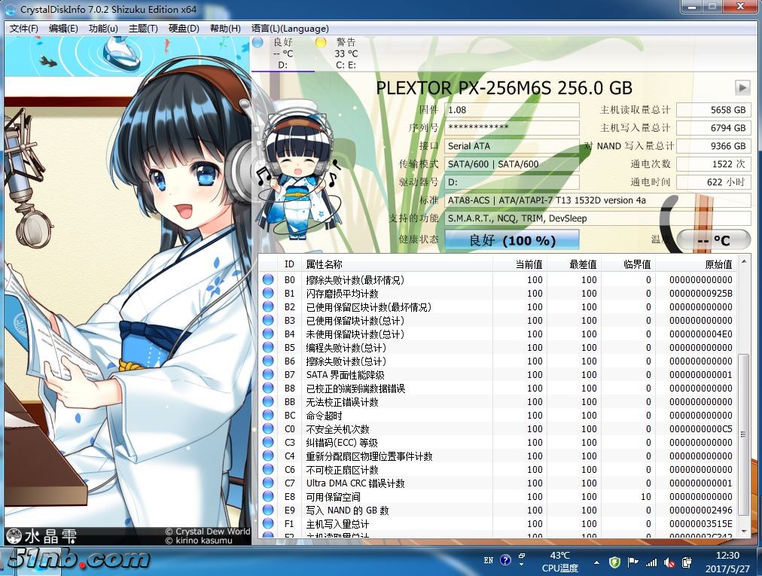Image resolution: width=762 pixels, height=576 pixels.
Task: Open the security shield tray icon
Action: (x=614, y=563)
